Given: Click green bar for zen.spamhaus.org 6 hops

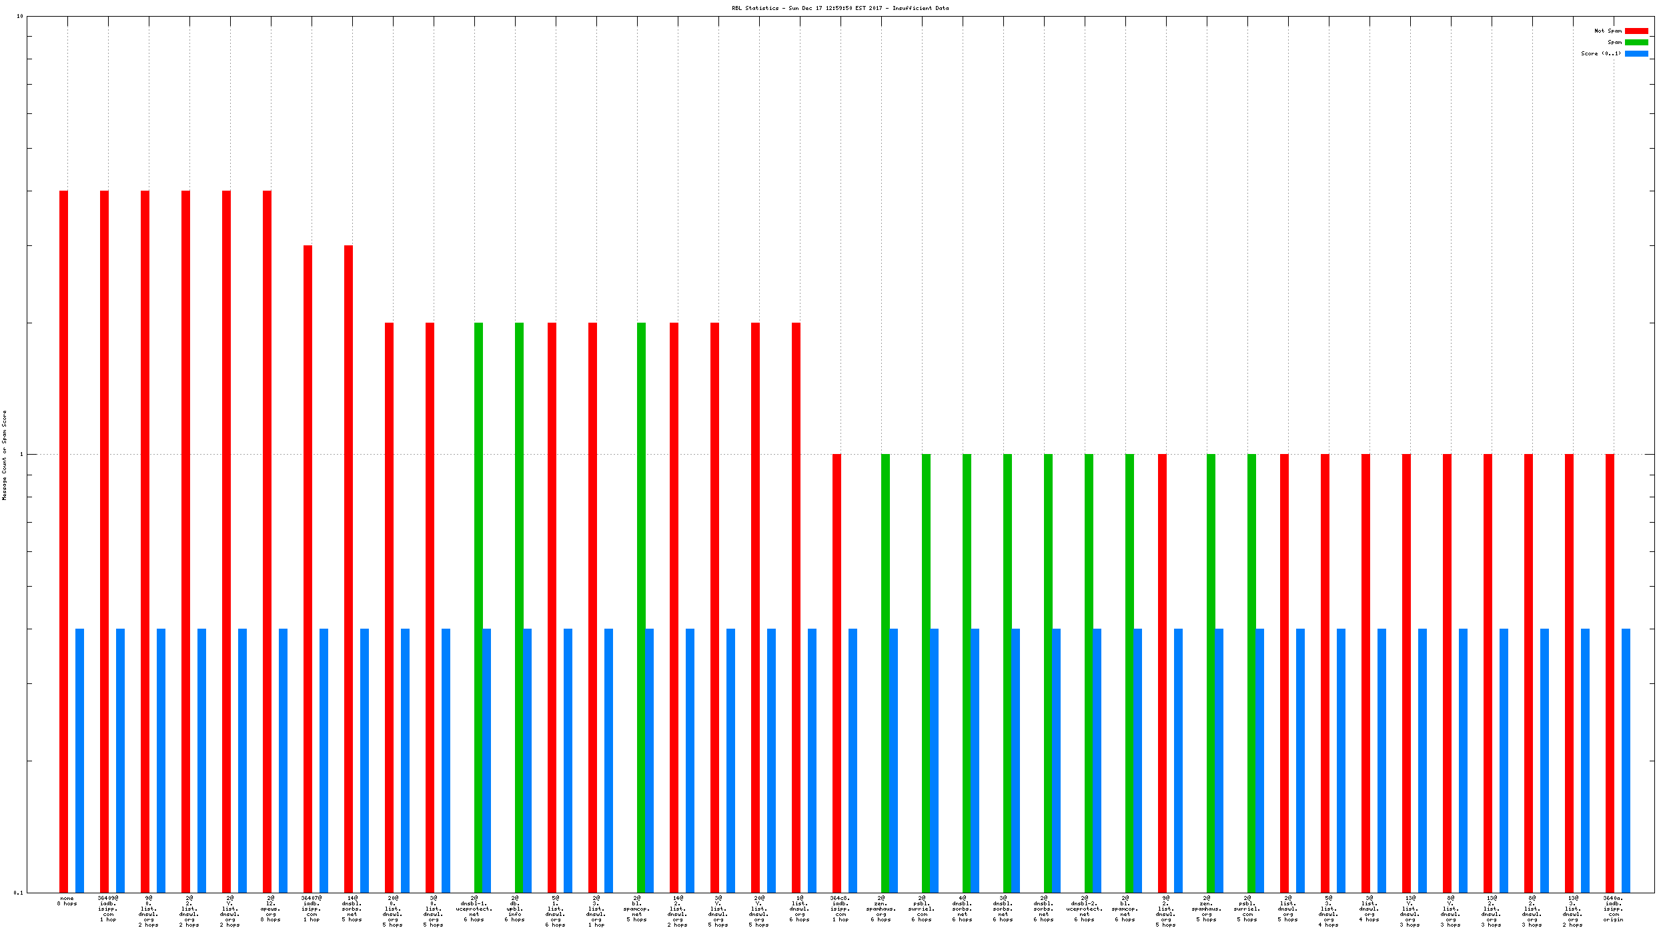Looking at the screenshot, I should pos(885,667).
